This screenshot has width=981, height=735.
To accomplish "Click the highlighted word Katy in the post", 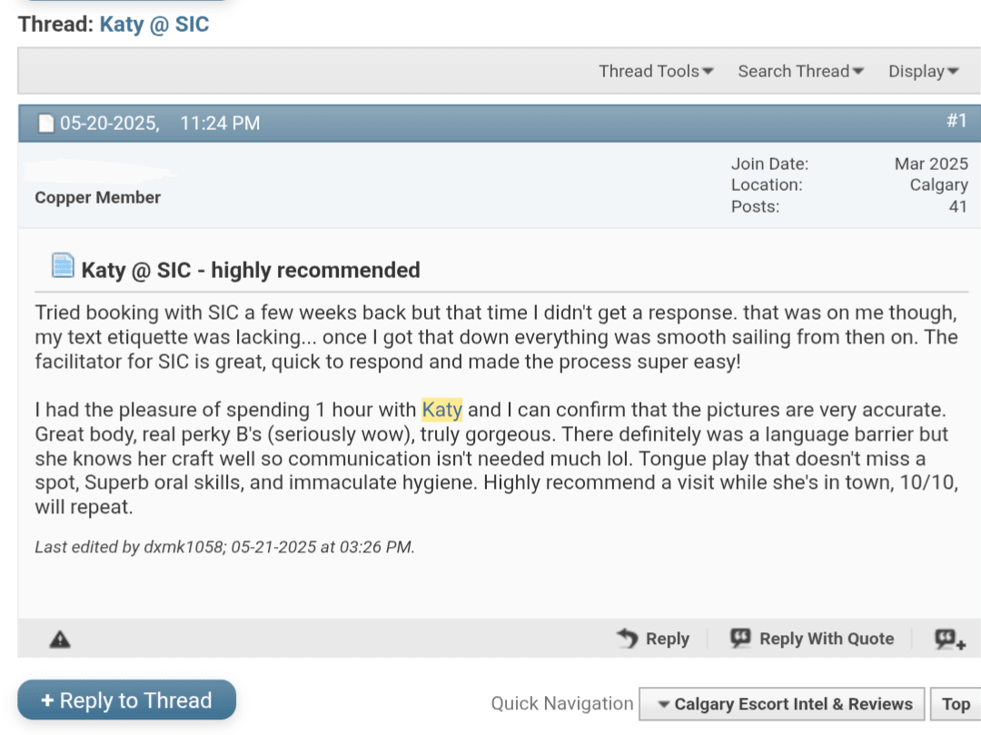I will 442,410.
